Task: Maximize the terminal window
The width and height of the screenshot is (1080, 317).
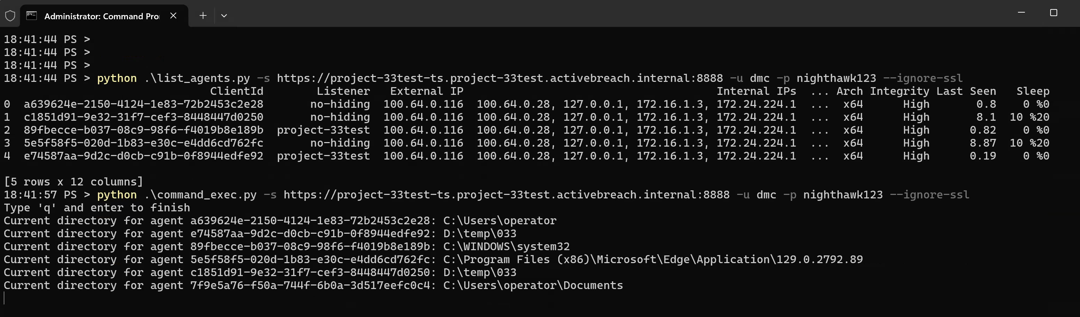Action: click(x=1054, y=13)
